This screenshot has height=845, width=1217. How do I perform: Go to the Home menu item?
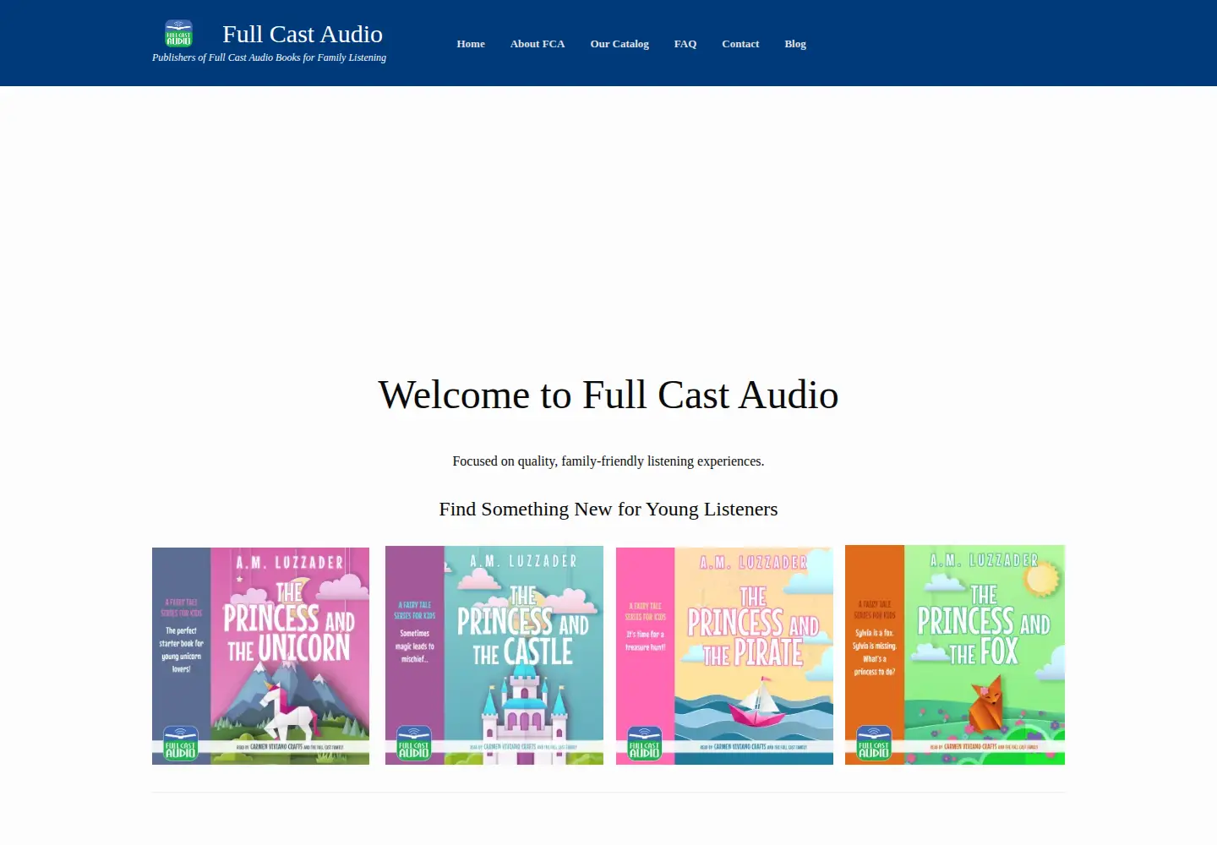tap(471, 44)
